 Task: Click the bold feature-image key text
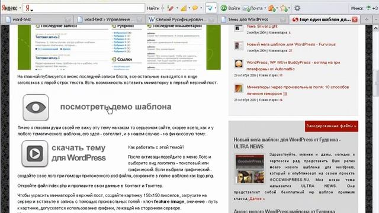pos(169,202)
